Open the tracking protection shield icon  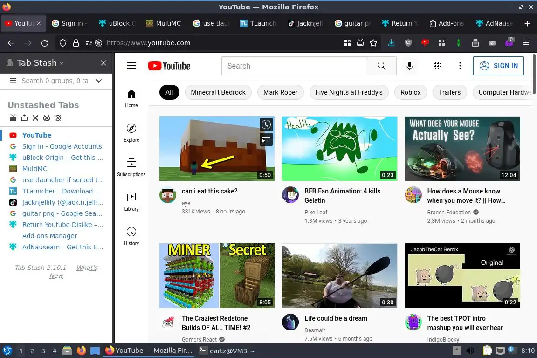(62, 43)
